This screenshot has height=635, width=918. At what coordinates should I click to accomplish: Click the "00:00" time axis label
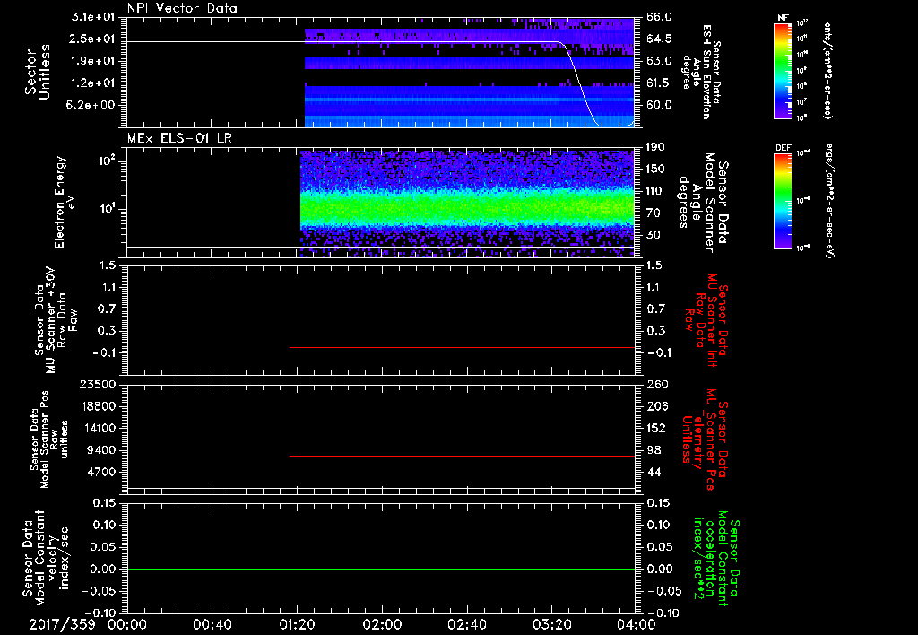tap(127, 624)
